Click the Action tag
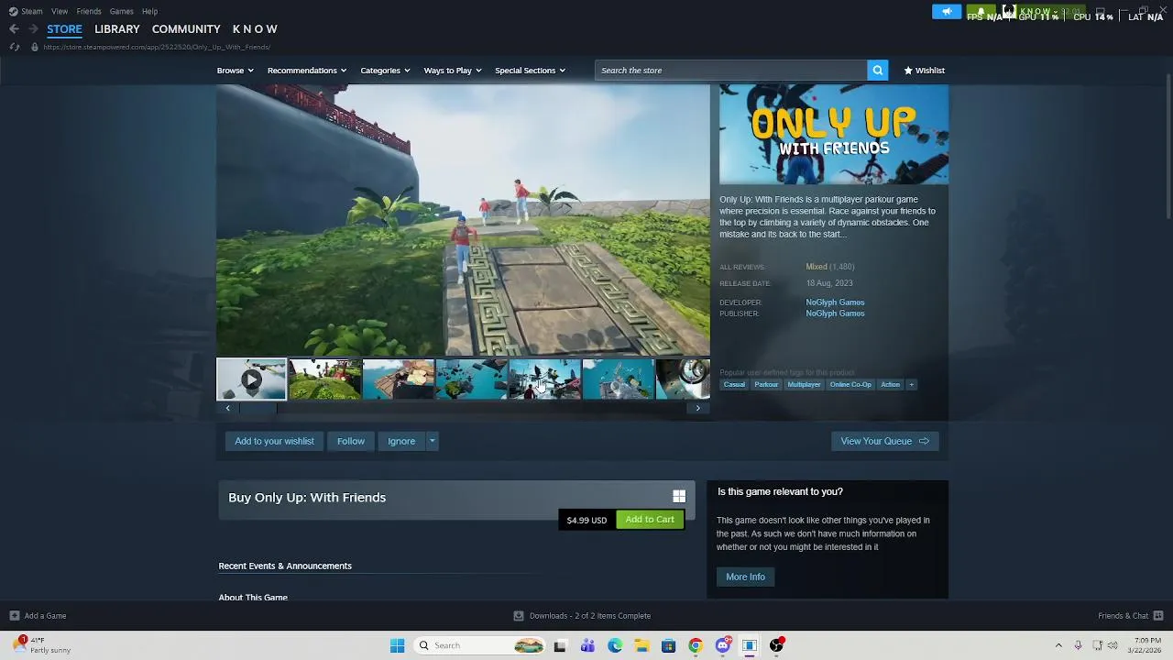1173x660 pixels. [890, 385]
